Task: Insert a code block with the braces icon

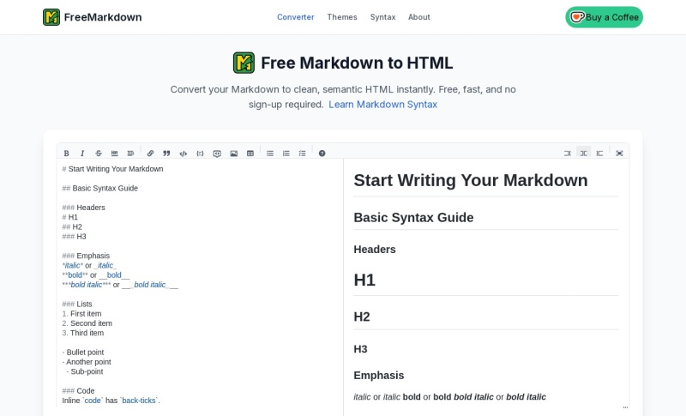Action: [x=200, y=153]
